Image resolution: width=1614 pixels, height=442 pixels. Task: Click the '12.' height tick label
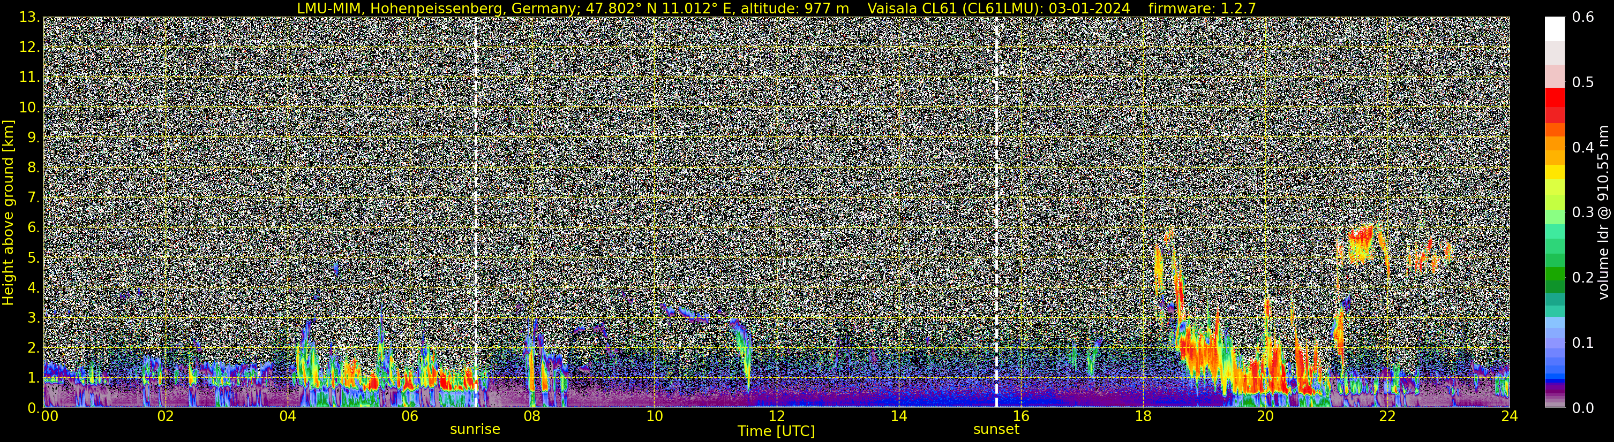(29, 48)
